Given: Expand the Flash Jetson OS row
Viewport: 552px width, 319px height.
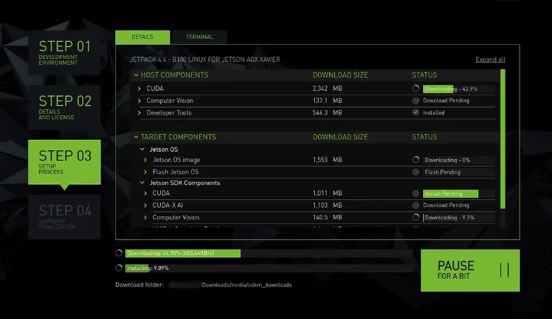Looking at the screenshot, I should tap(145, 172).
